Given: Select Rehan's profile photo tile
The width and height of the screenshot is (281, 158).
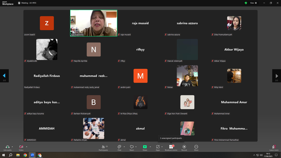Looking at the screenshot, I should (x=187, y=76).
